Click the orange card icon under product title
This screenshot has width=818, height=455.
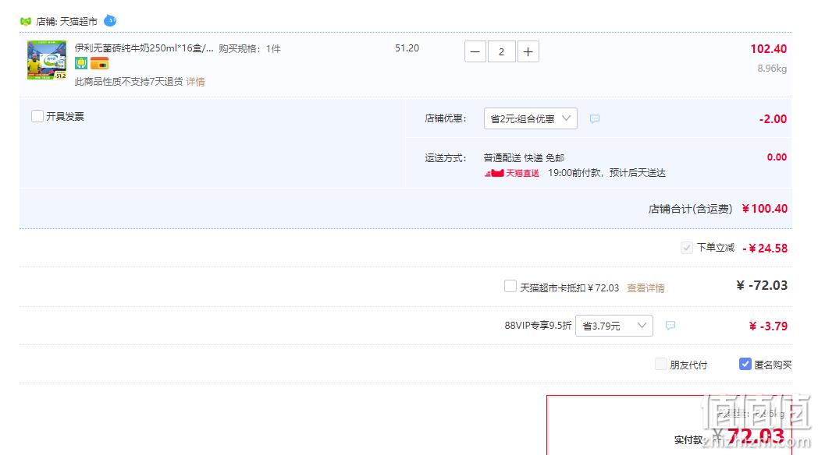pyautogui.click(x=99, y=64)
